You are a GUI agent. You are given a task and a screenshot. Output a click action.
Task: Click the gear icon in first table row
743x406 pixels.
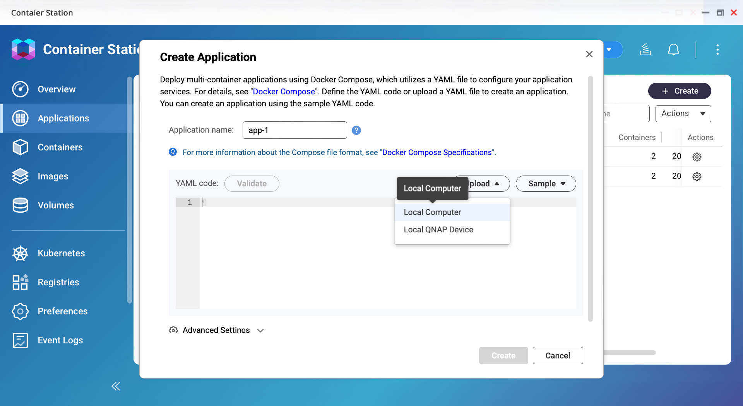(x=697, y=157)
